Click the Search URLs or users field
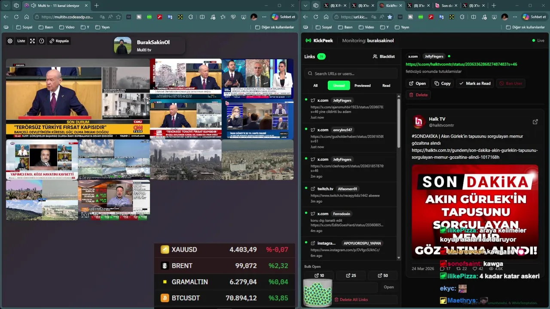 click(x=351, y=73)
